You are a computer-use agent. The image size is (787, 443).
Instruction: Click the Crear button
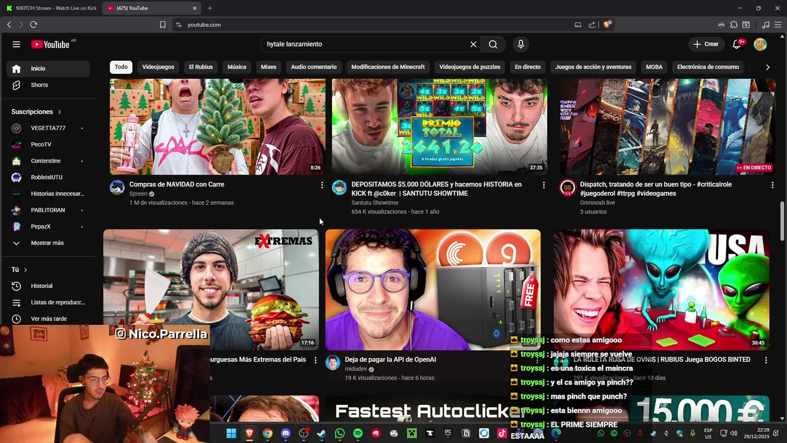click(x=706, y=44)
